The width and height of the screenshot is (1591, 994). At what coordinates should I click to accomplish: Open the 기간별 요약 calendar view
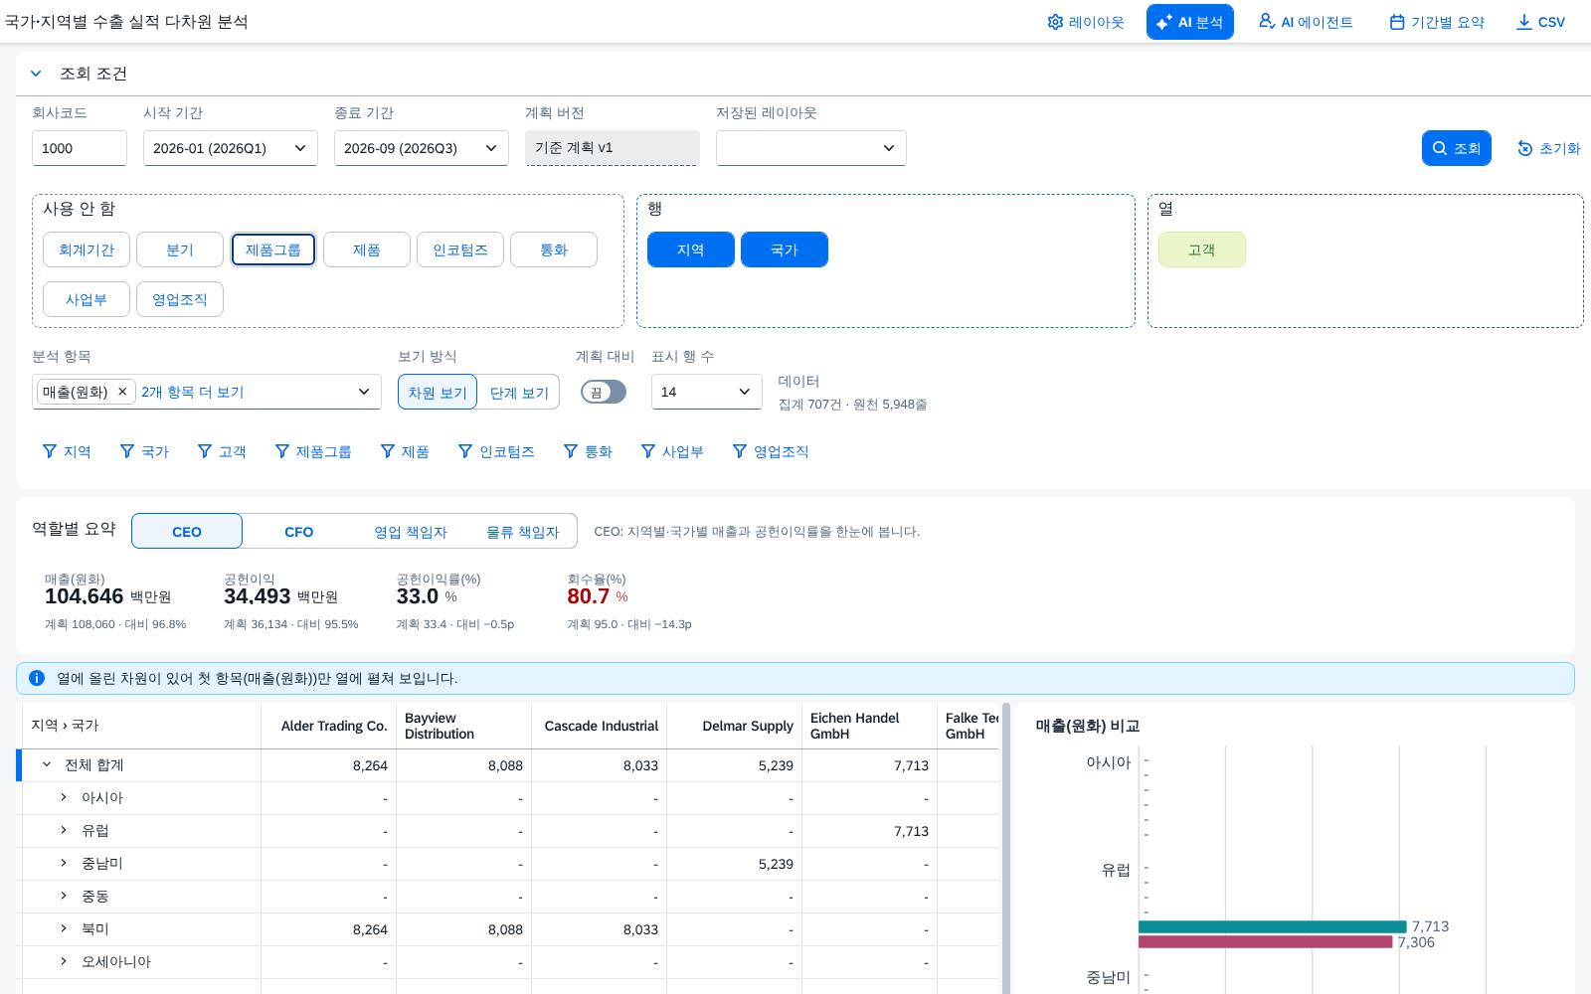(x=1437, y=22)
